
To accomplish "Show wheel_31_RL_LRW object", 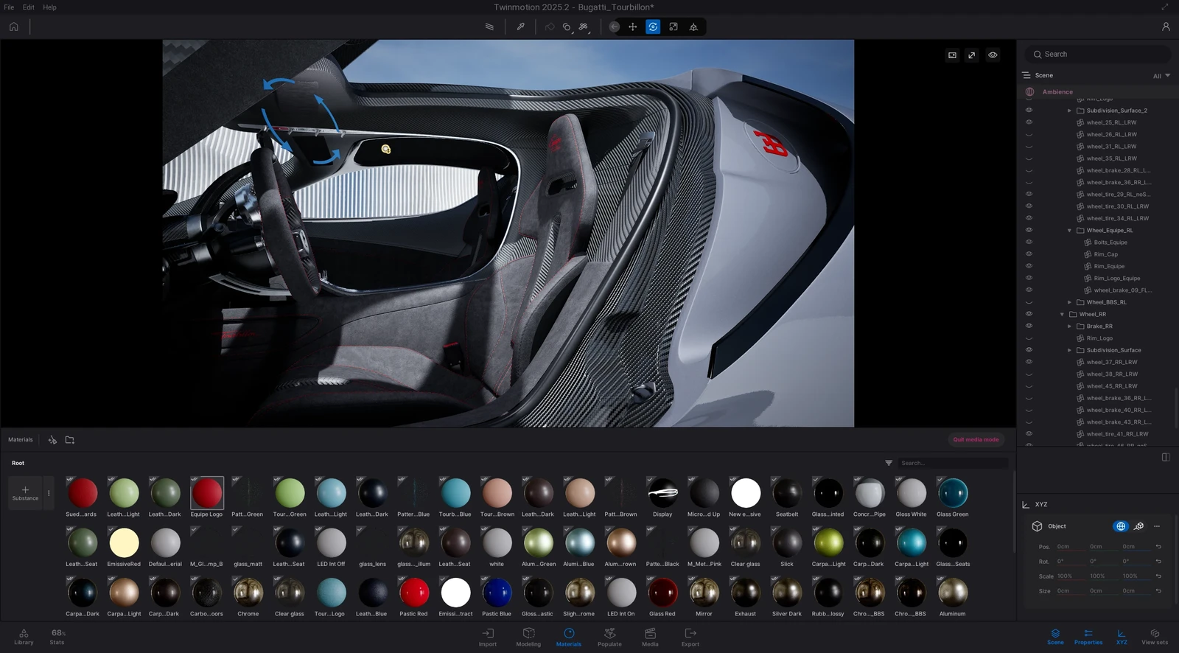I will click(x=1029, y=147).
